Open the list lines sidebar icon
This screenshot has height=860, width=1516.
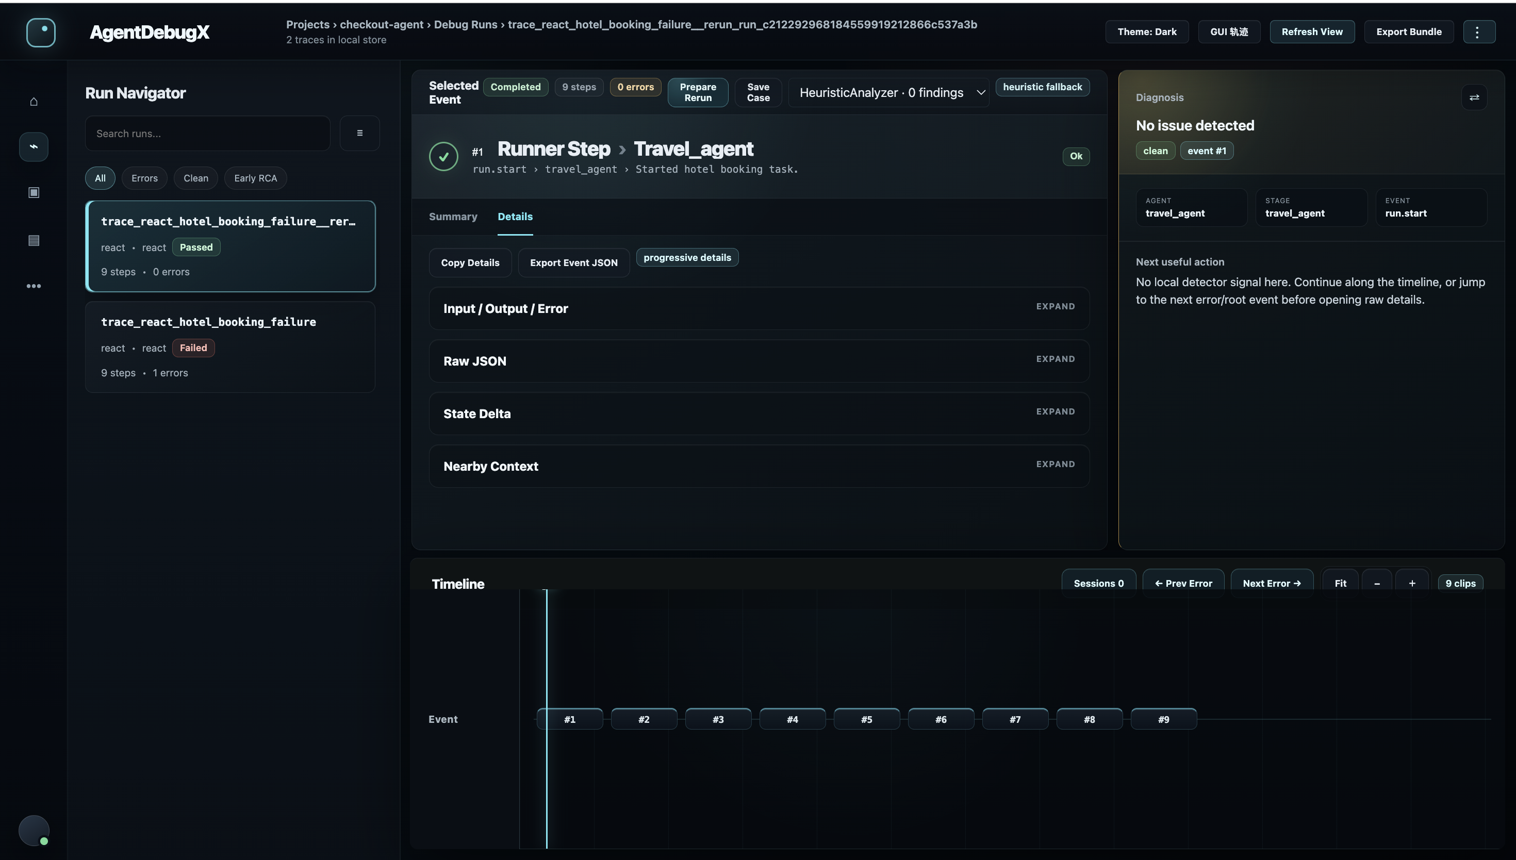pyautogui.click(x=34, y=240)
